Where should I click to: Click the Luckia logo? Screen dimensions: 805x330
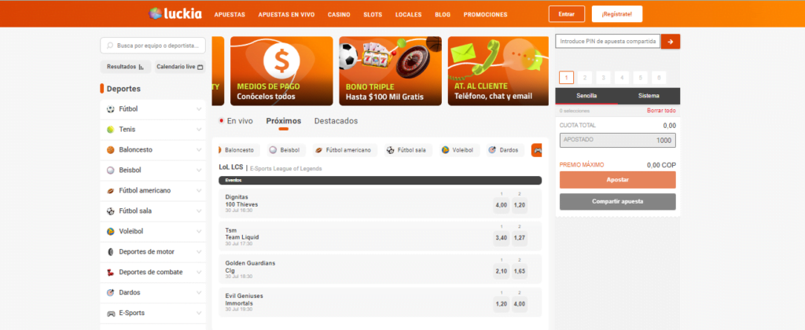175,14
